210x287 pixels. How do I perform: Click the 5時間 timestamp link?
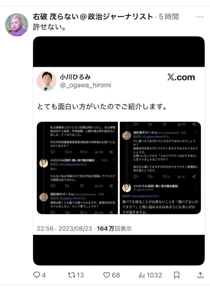point(169,17)
